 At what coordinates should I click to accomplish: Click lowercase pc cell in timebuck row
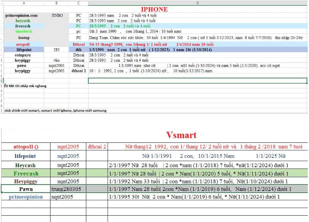click(x=79, y=31)
